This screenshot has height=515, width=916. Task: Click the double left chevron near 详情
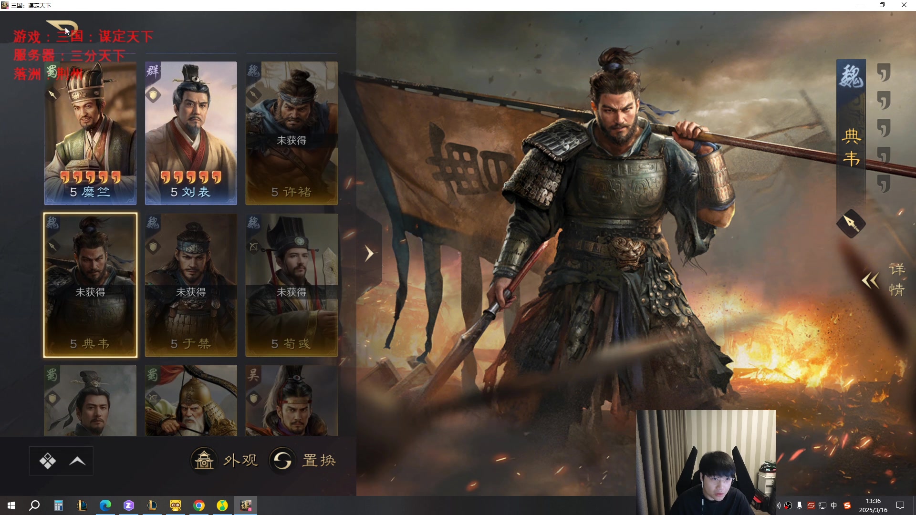point(871,280)
